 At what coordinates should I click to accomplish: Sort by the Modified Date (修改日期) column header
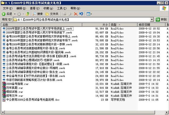tap(151, 25)
